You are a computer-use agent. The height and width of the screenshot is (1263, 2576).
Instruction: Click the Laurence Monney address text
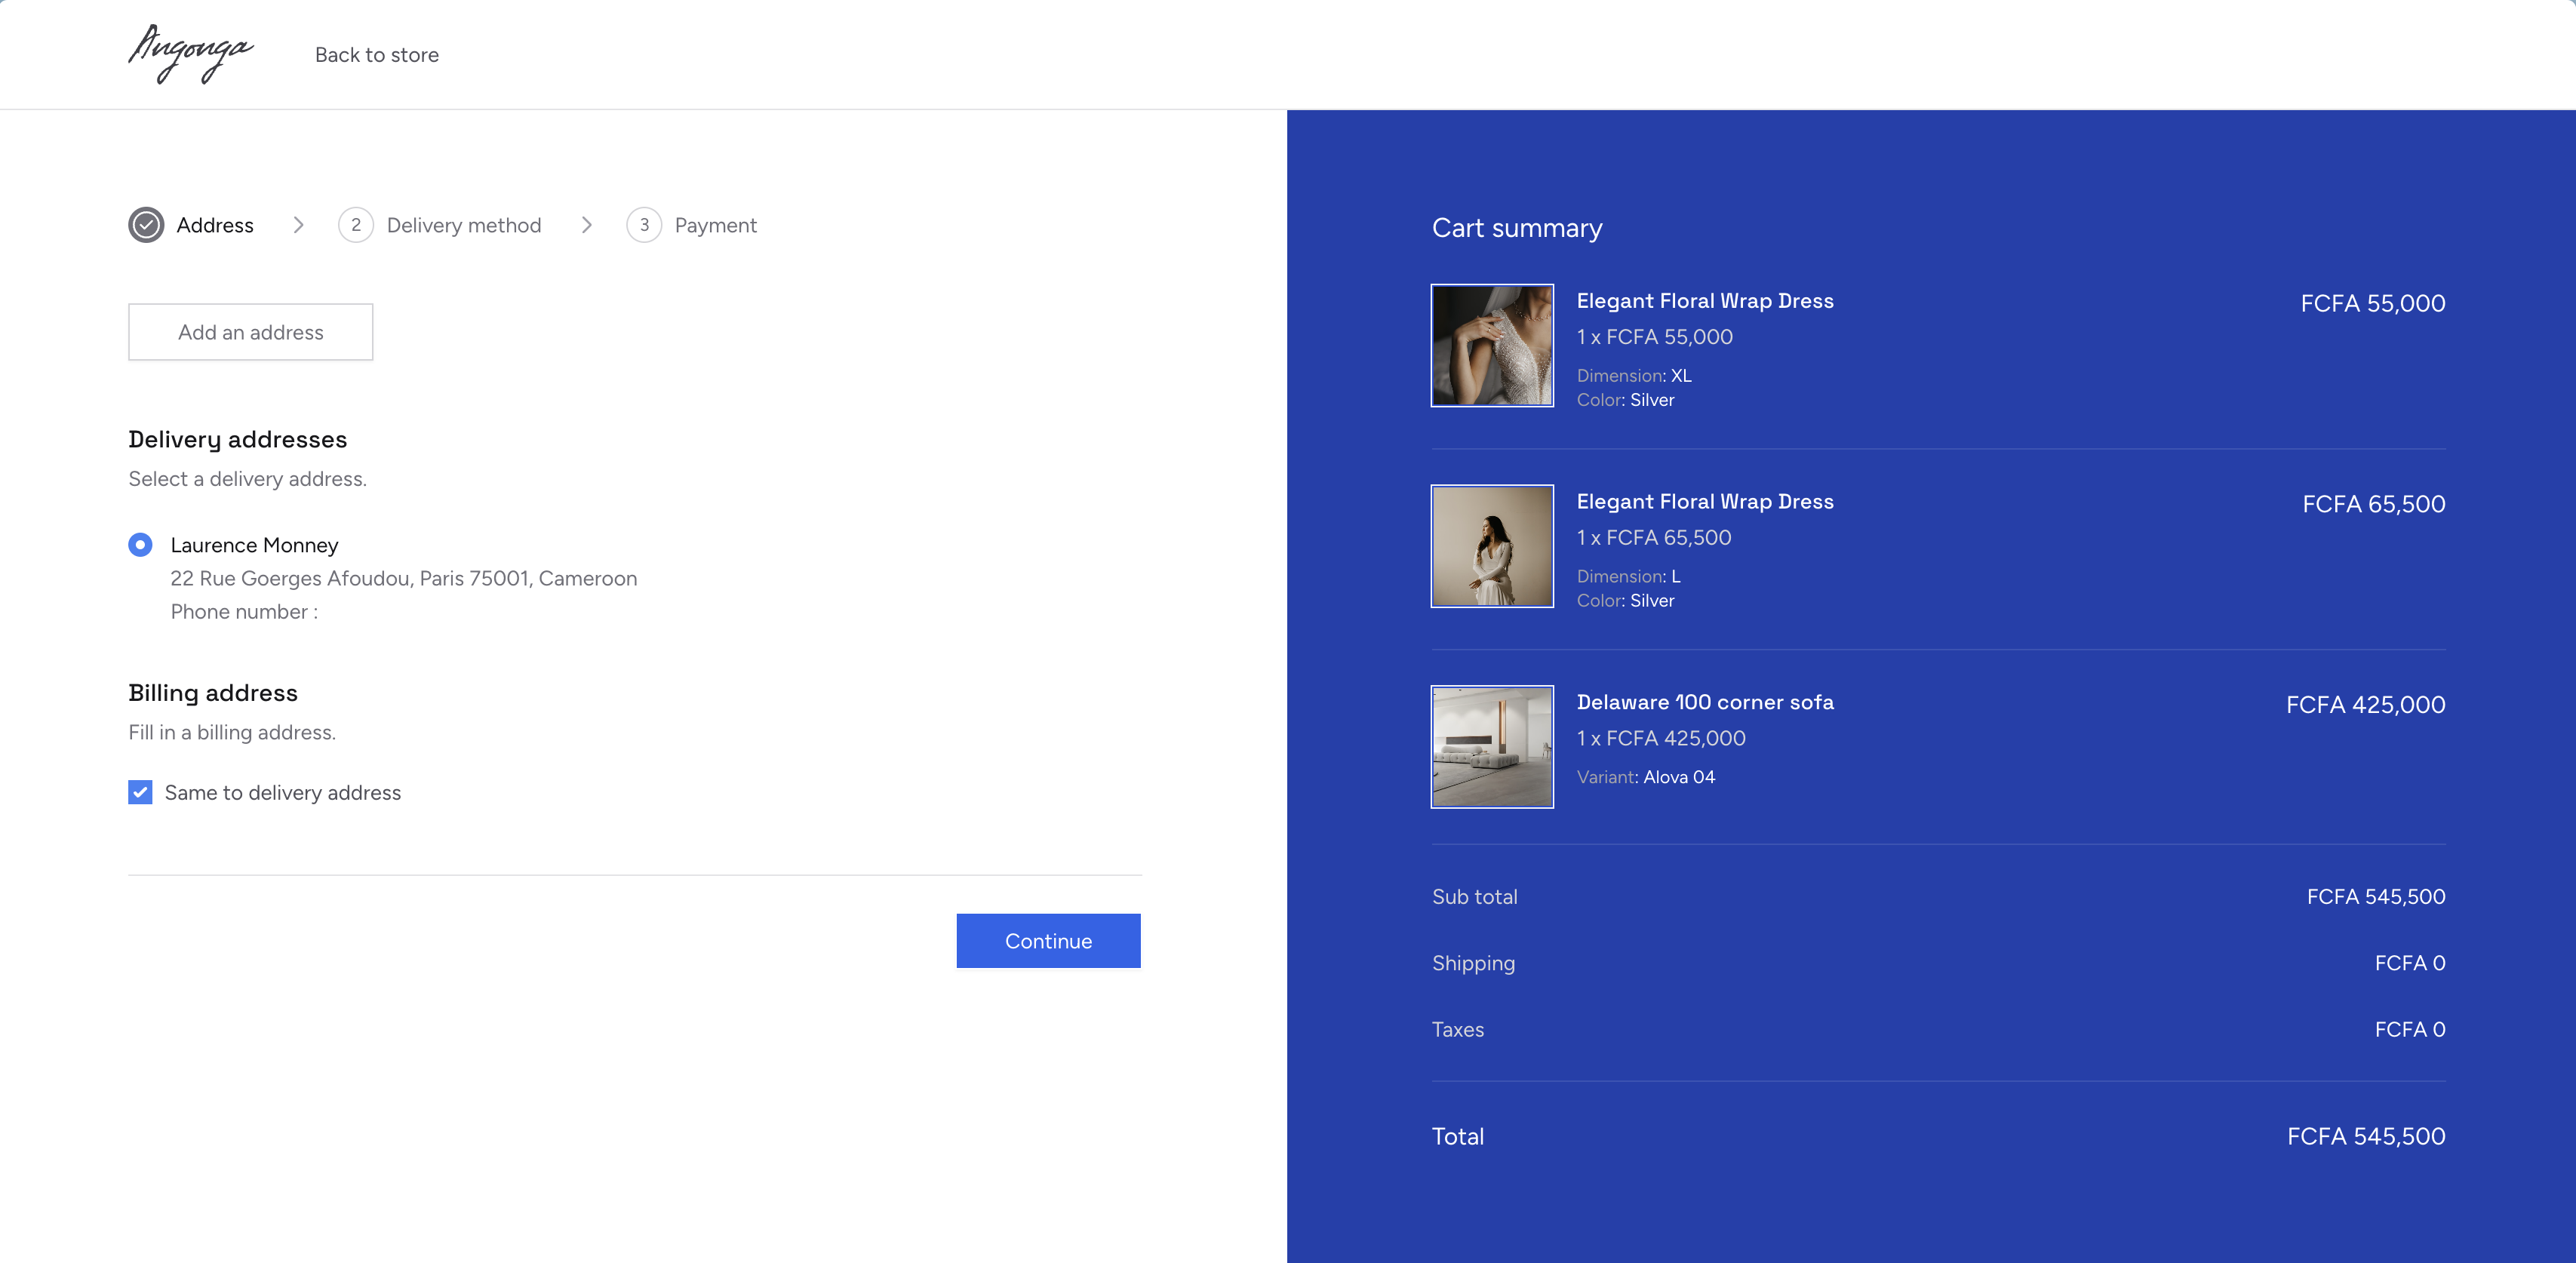coord(403,578)
